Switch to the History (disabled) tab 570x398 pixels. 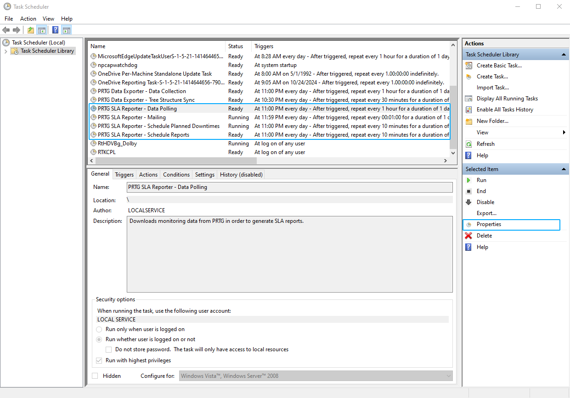coord(241,175)
